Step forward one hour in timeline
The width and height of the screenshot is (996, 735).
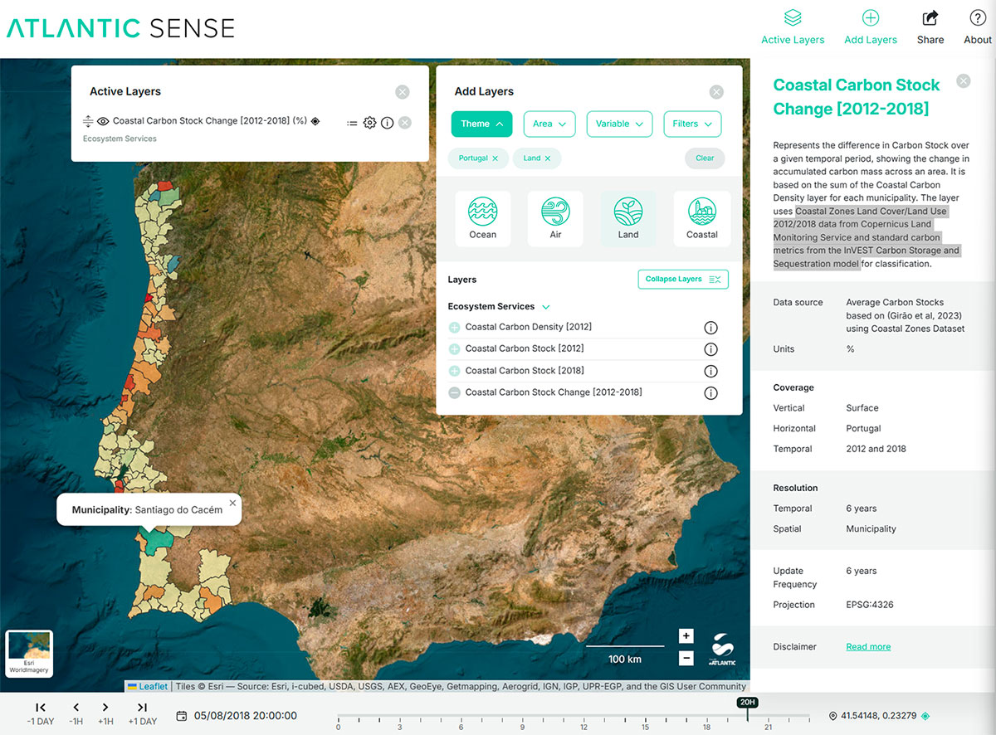(x=105, y=713)
